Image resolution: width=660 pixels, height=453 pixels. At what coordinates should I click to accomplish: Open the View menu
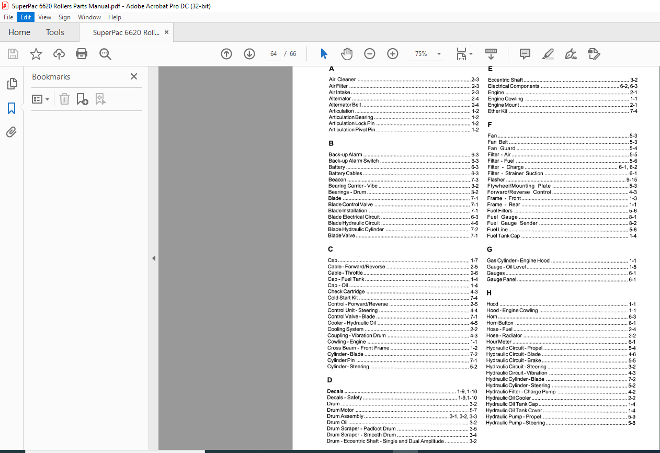point(44,17)
